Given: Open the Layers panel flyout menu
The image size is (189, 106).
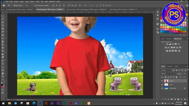Looking at the screenshot, I should pyautogui.click(x=188, y=66).
